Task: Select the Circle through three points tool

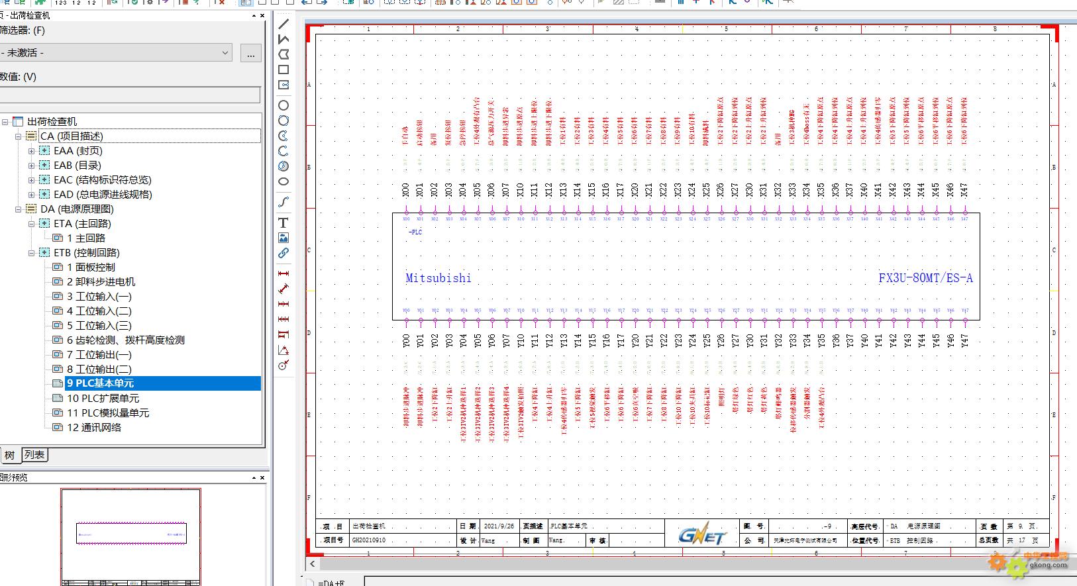Action: [x=283, y=121]
